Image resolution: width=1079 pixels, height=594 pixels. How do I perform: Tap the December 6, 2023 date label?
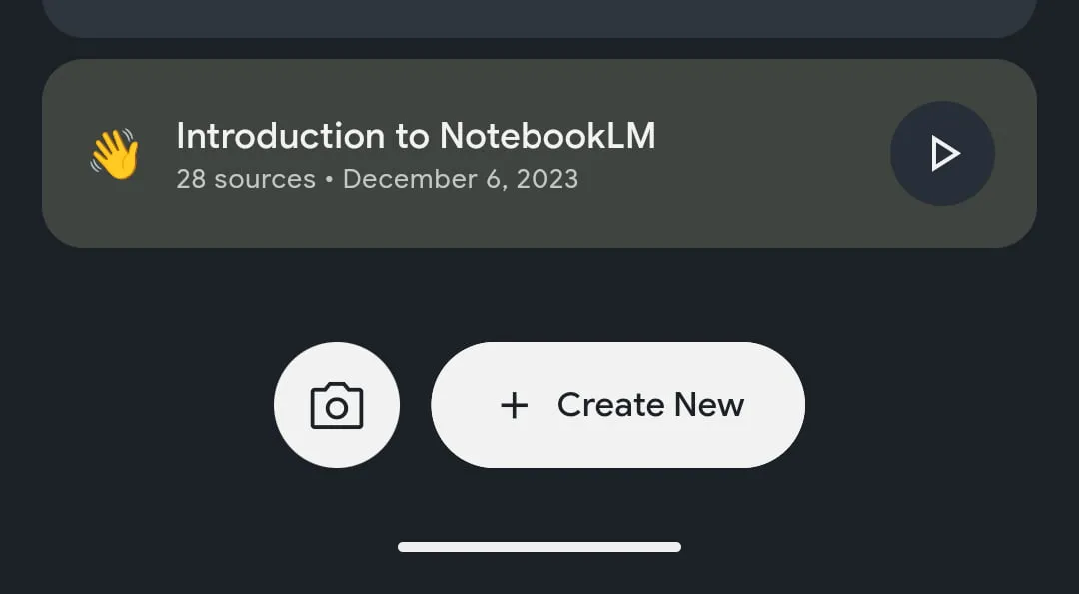[461, 179]
